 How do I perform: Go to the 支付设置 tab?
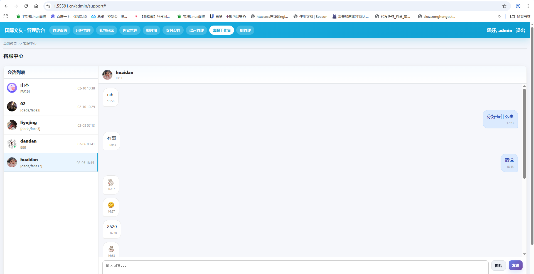click(173, 30)
